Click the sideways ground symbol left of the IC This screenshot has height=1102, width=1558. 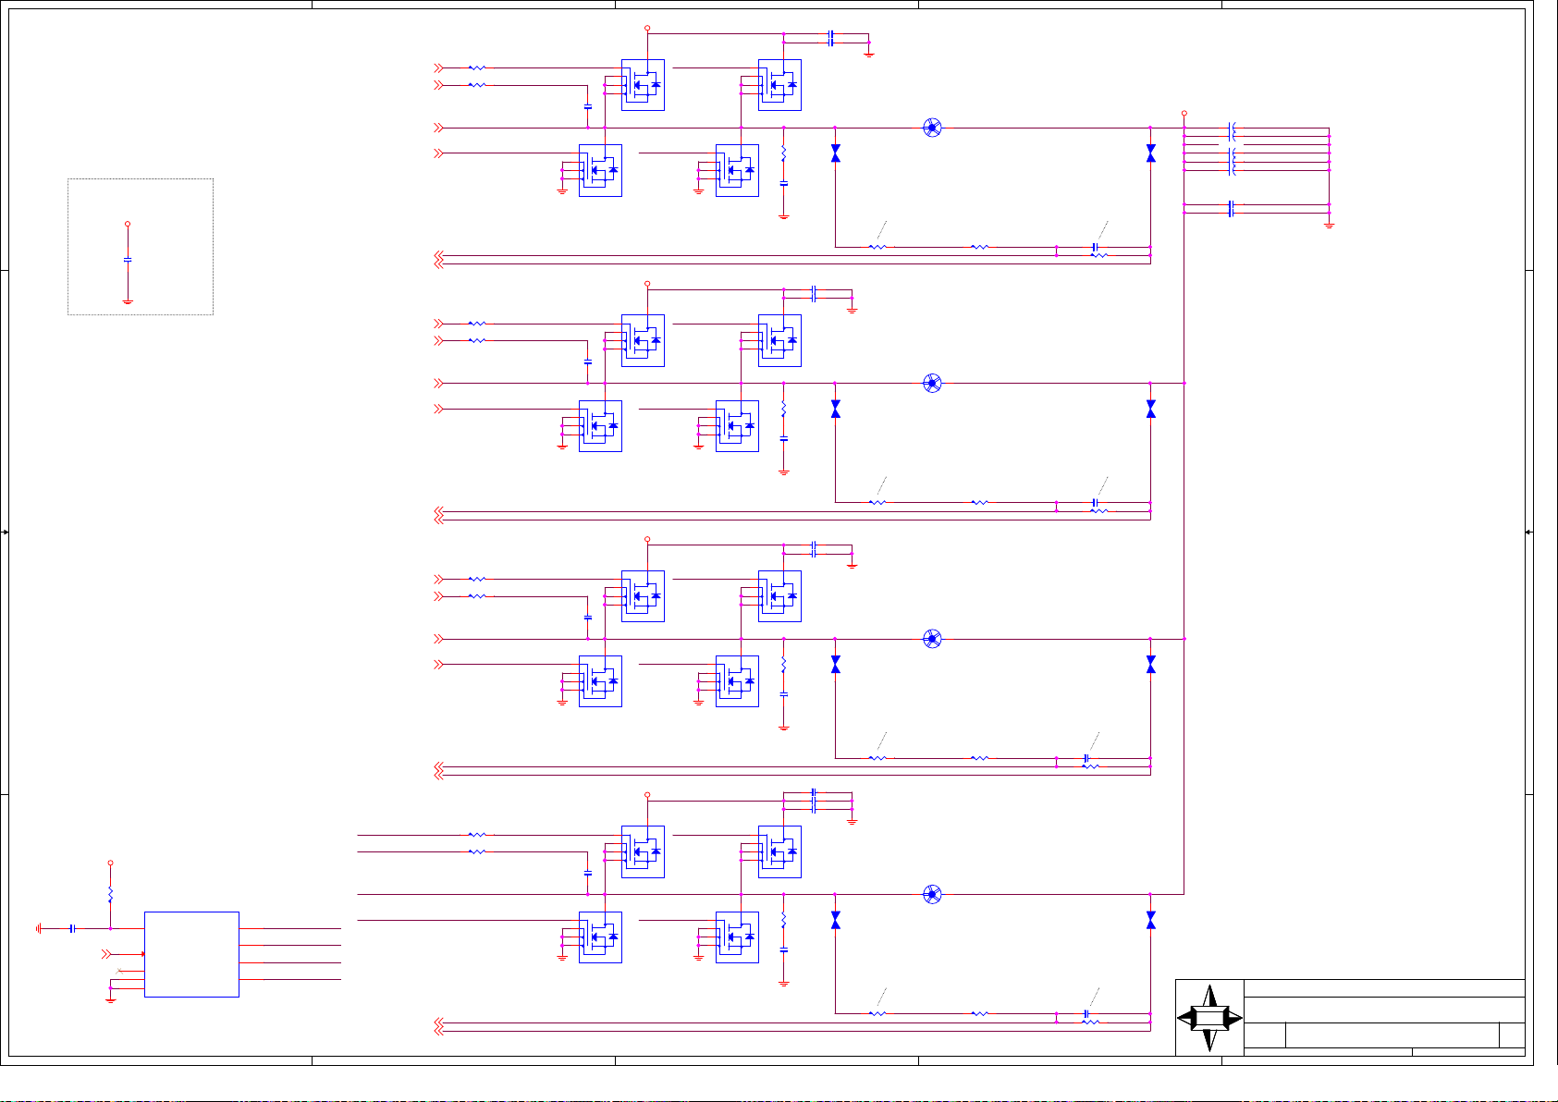coord(39,928)
